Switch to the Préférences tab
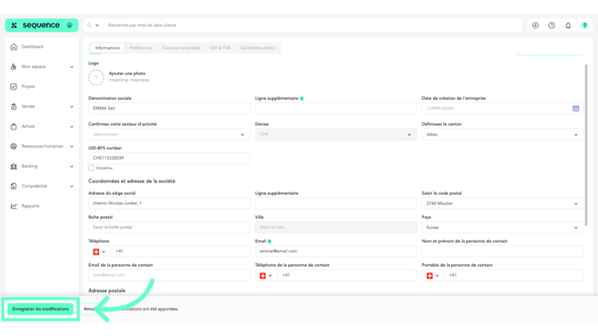This screenshot has height=336, width=598. (141, 48)
